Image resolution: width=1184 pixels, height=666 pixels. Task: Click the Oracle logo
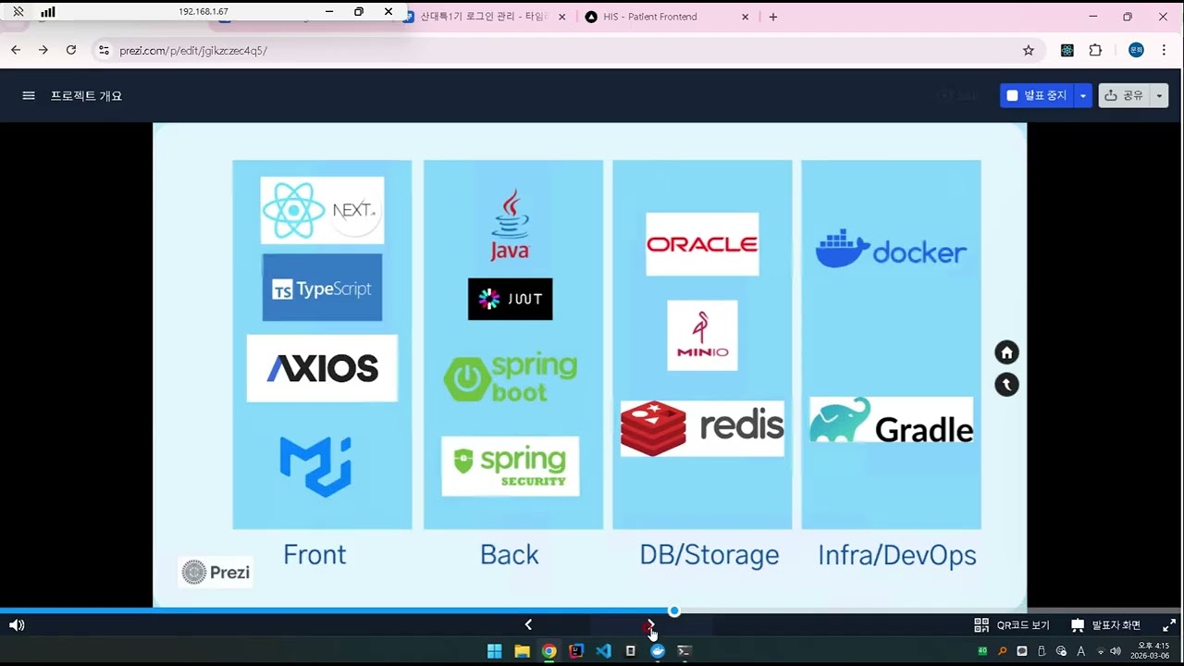pos(702,244)
